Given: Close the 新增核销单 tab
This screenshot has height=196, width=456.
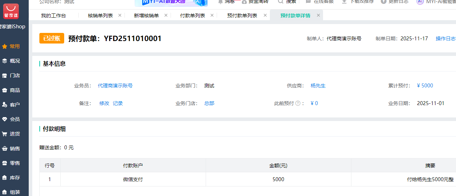Looking at the screenshot, I should [166, 15].
